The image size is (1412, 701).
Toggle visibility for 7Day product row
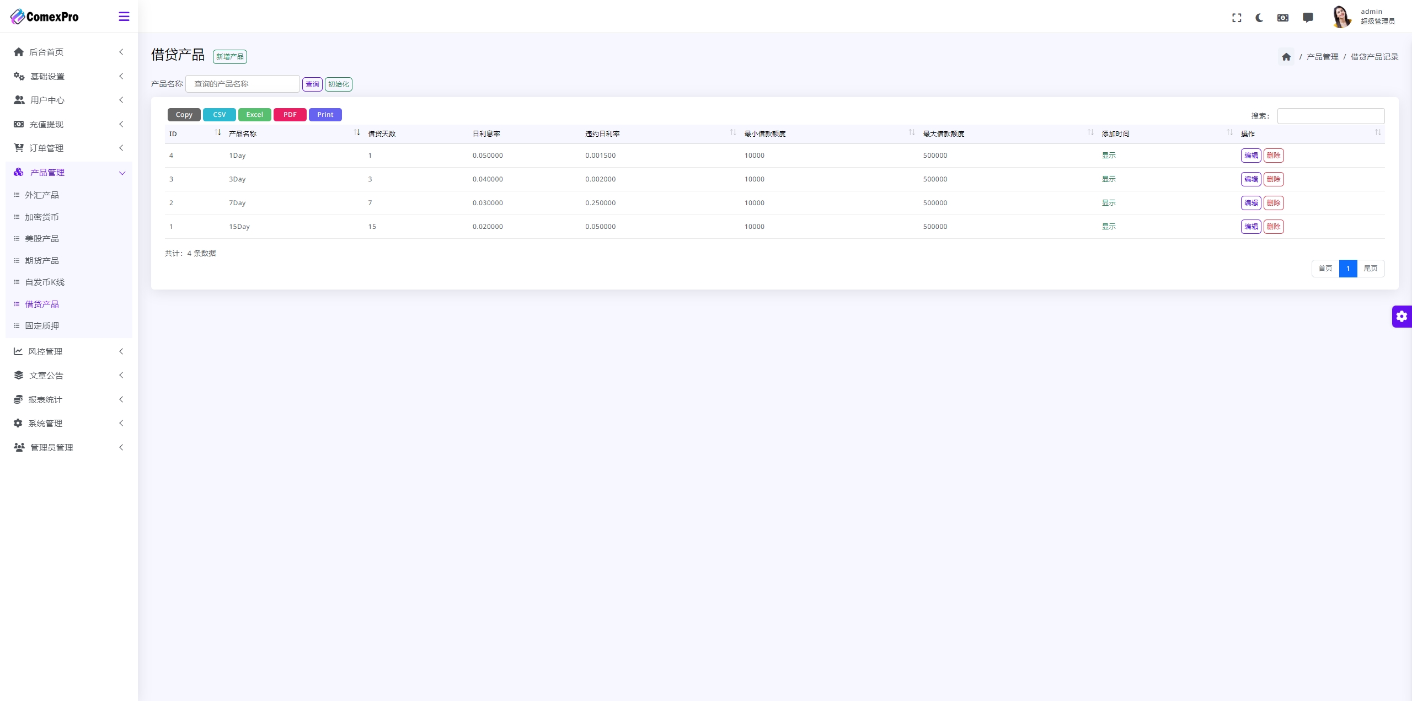[1109, 202]
